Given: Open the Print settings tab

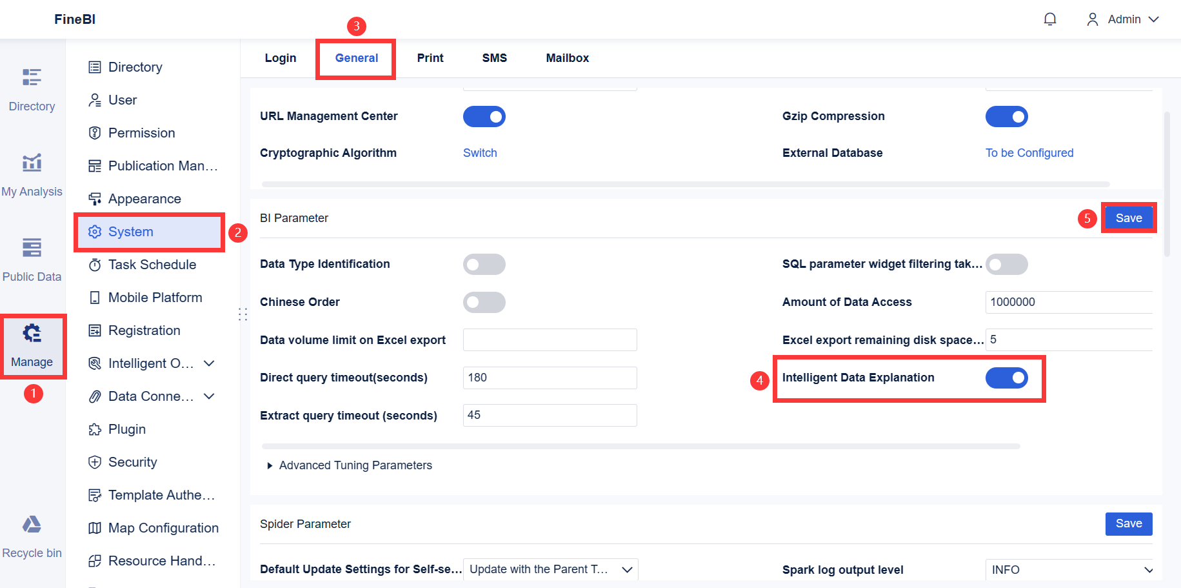Looking at the screenshot, I should (x=430, y=57).
